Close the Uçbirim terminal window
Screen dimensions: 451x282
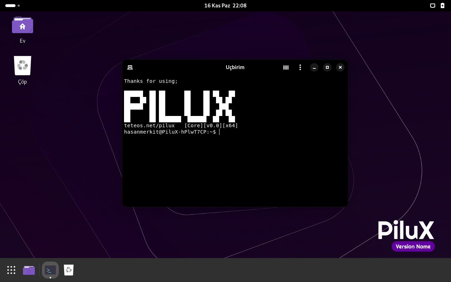340,67
